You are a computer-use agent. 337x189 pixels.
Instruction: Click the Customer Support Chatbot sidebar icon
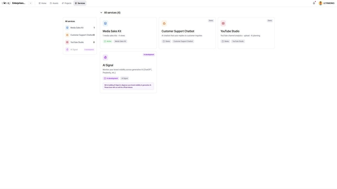(67, 35)
